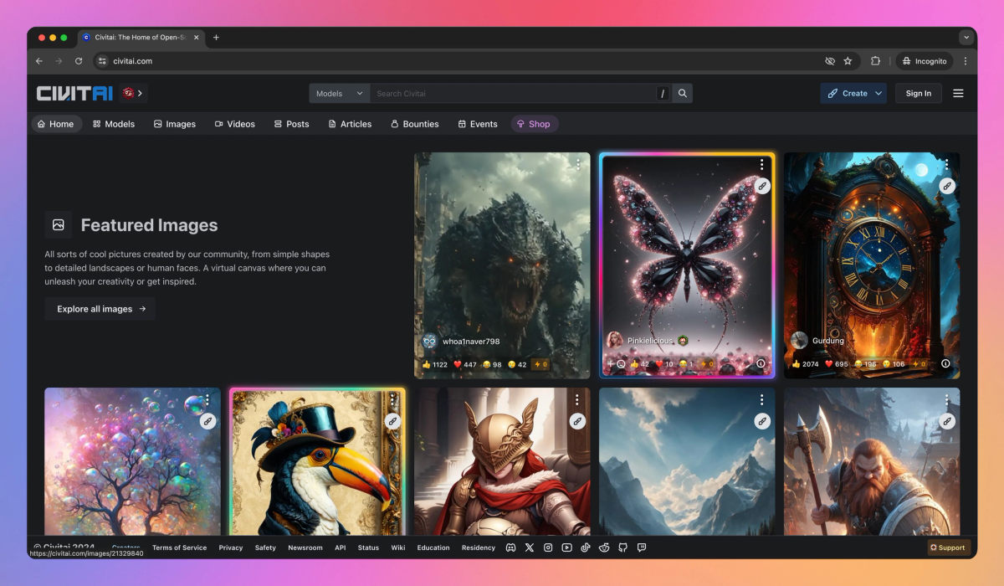Click the search magnifier icon
This screenshot has width=1004, height=586.
tap(683, 93)
